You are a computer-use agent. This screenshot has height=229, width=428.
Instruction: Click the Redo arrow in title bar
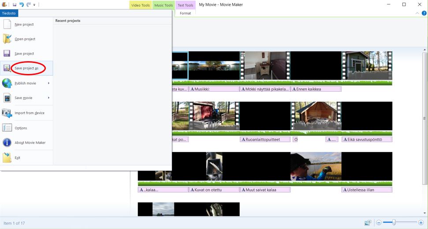(x=29, y=4)
